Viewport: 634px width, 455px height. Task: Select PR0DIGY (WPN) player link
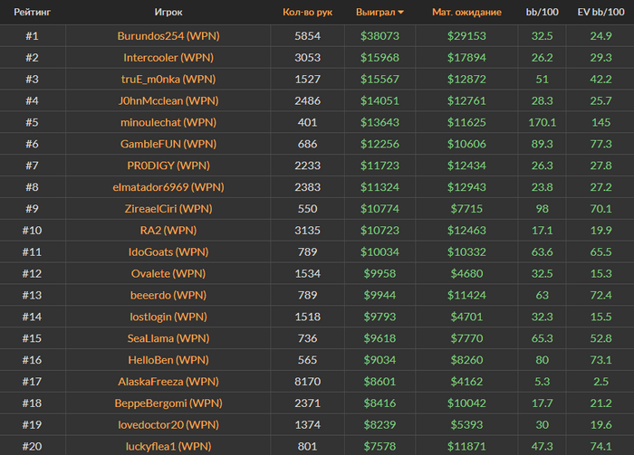(x=168, y=166)
